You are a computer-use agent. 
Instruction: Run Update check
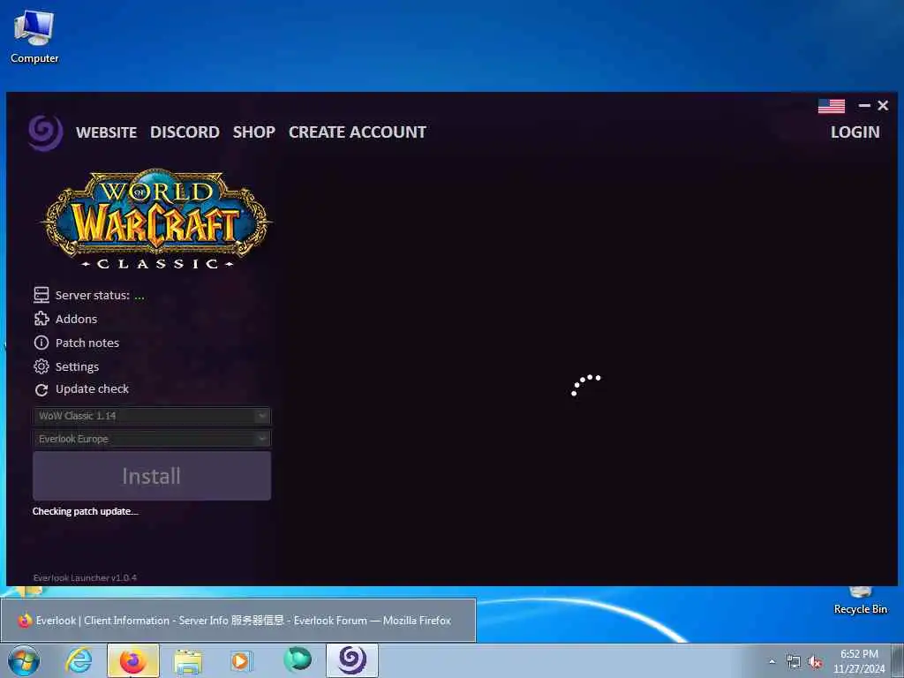pos(92,389)
